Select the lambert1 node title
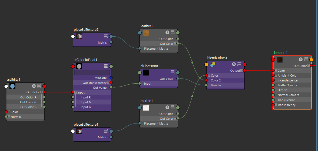318x151 pixels. (x=281, y=53)
